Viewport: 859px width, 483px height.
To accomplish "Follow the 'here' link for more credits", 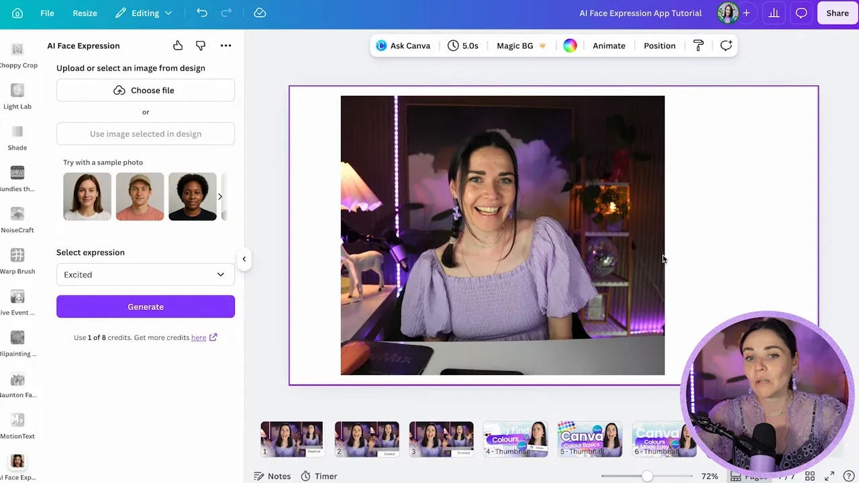I will [x=199, y=337].
